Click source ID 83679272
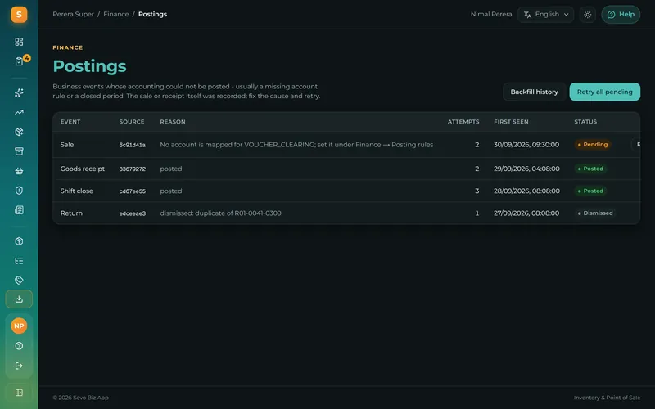Screen dimensions: 655x409 [132, 169]
